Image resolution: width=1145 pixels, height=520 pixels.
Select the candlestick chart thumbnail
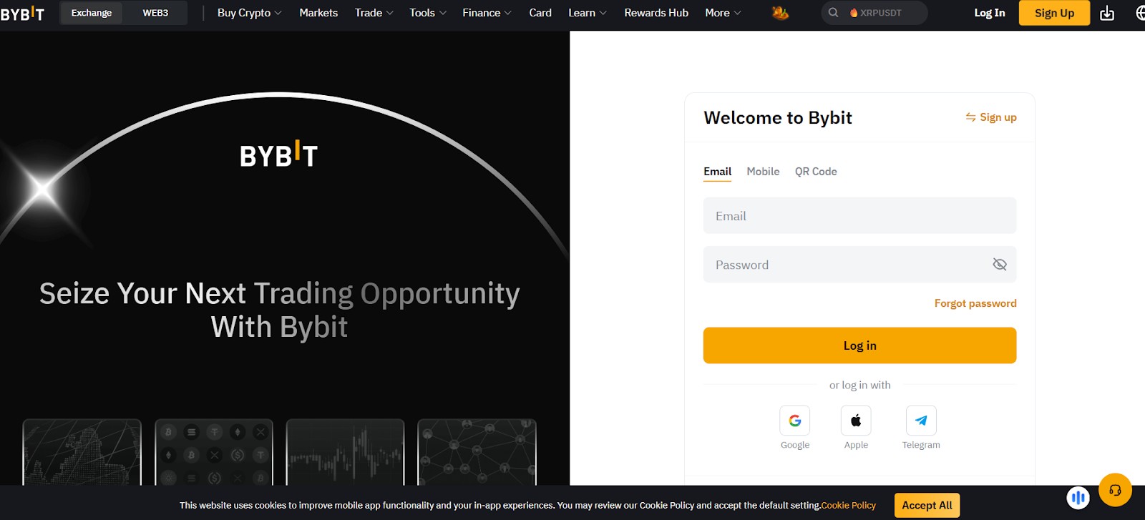click(345, 452)
